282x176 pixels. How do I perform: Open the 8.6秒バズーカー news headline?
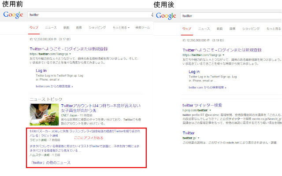pyautogui.click(x=85, y=133)
